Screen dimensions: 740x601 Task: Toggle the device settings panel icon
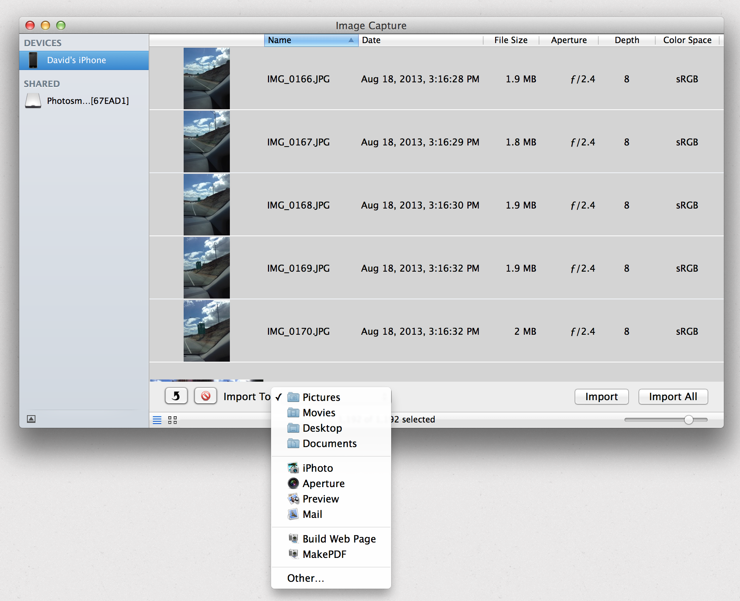31,419
